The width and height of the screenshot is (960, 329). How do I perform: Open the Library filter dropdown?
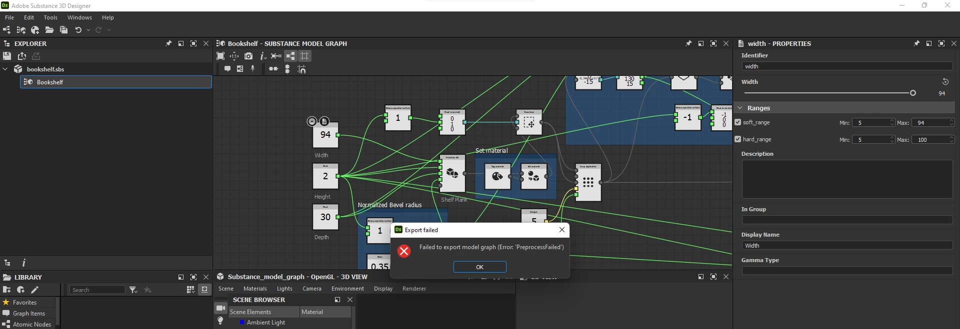tap(133, 290)
